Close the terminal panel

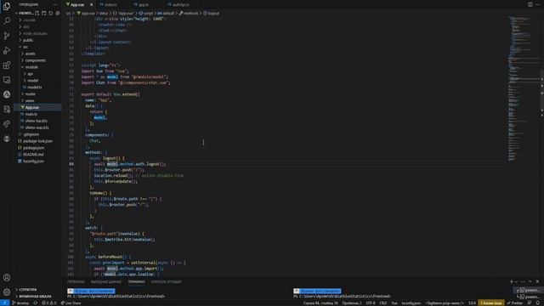coord(537,281)
